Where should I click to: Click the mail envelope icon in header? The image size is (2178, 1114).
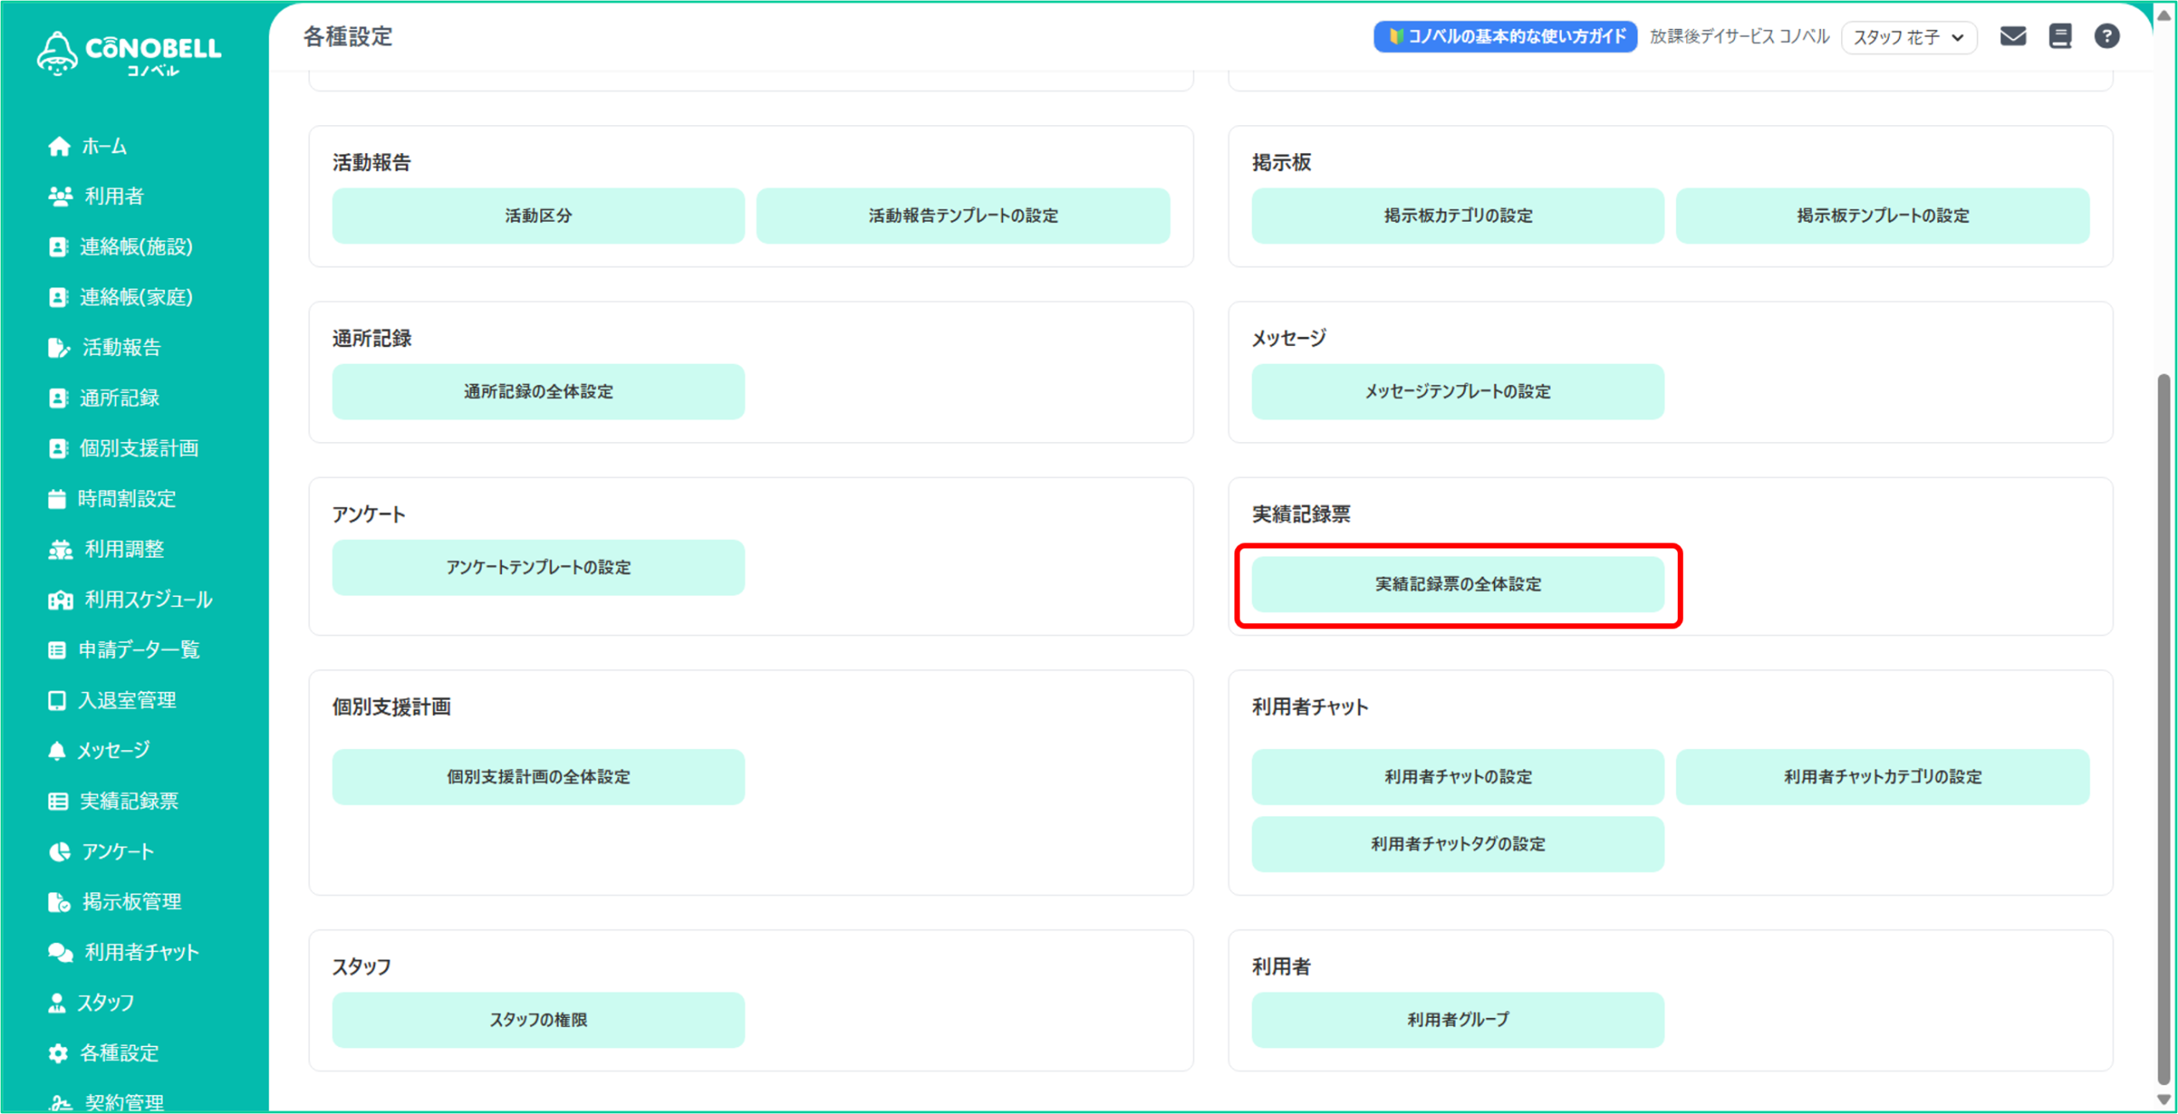2012,37
